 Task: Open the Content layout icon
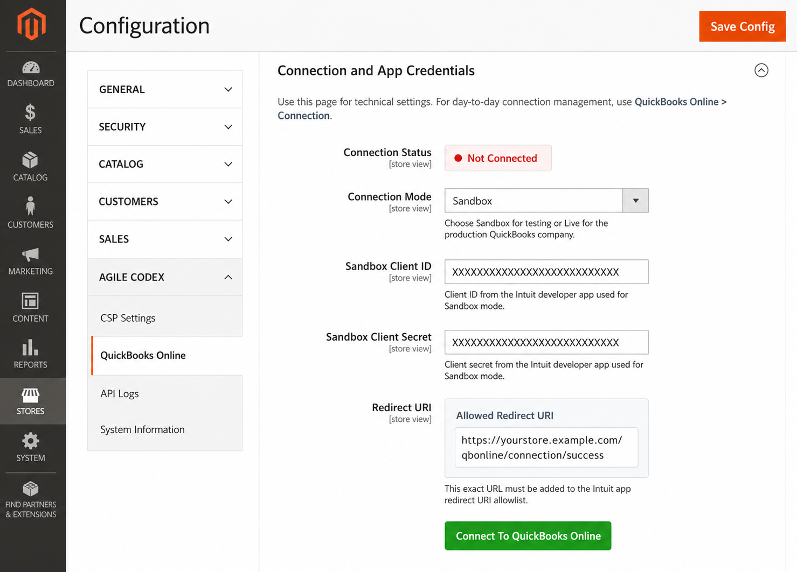pos(30,301)
